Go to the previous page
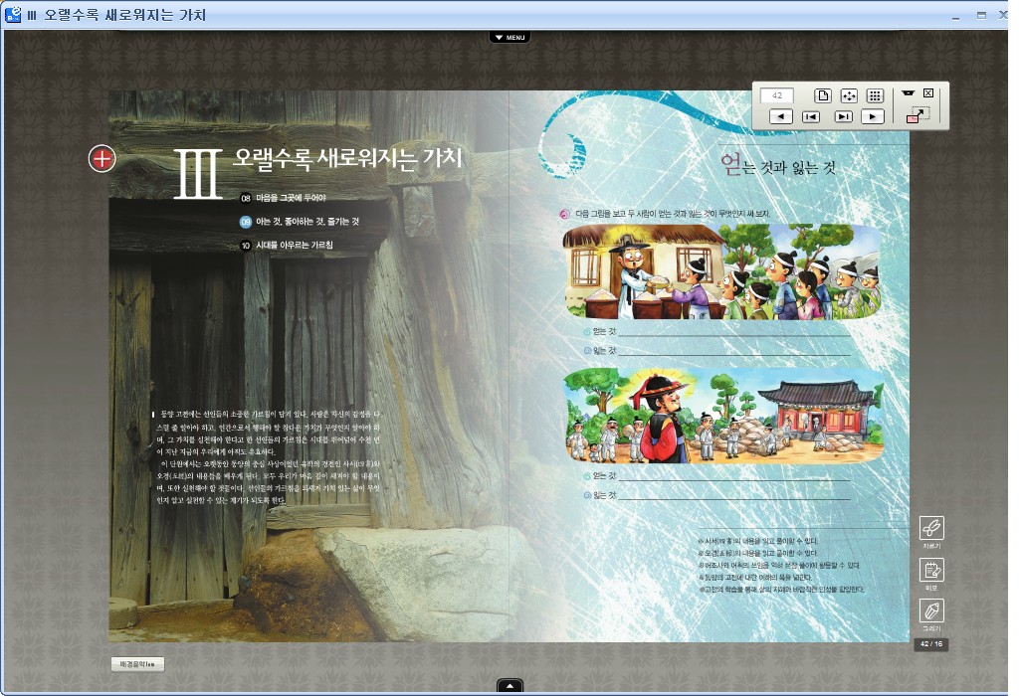 click(x=782, y=116)
